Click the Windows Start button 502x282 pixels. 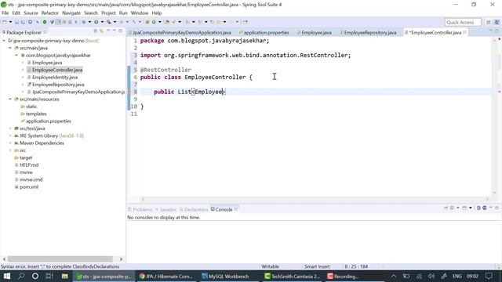[7, 276]
